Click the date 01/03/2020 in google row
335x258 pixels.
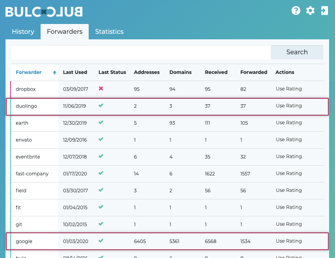[76, 241]
